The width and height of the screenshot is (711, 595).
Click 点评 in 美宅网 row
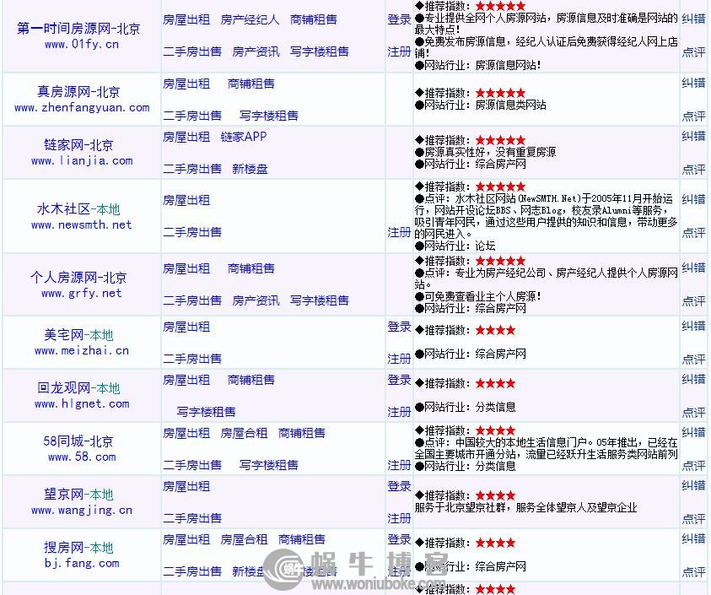(x=694, y=360)
